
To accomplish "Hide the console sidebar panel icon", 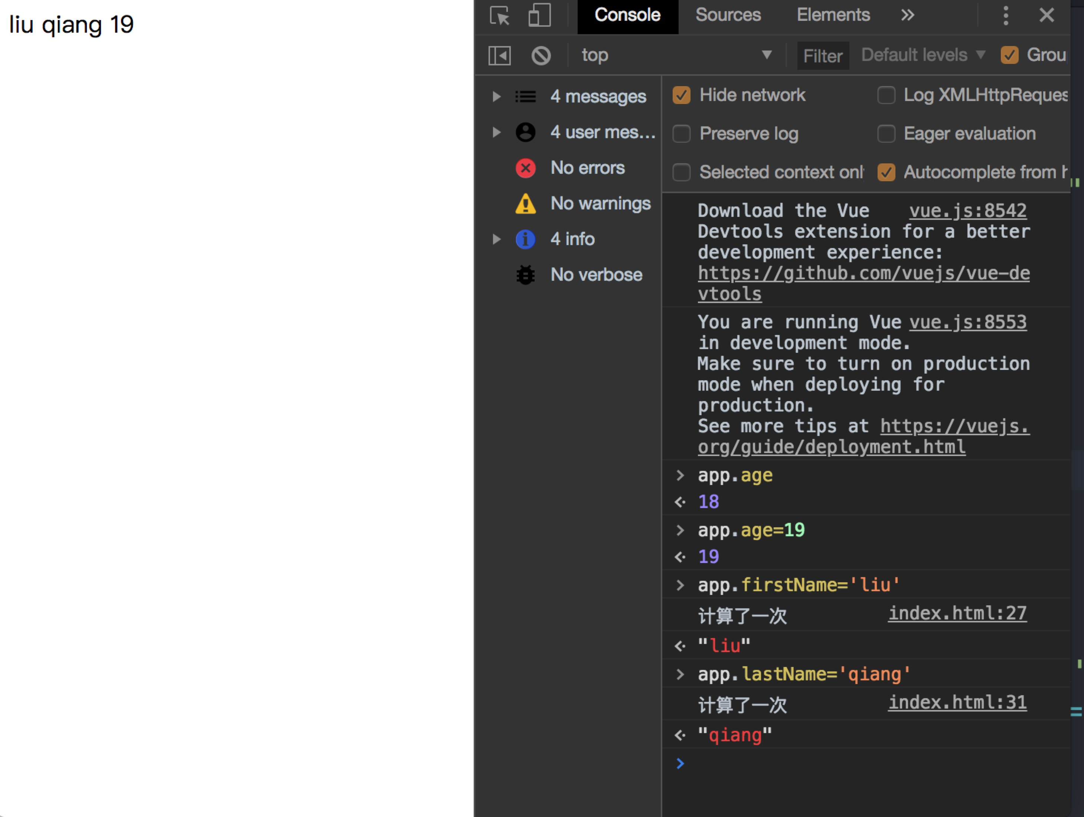I will [499, 55].
